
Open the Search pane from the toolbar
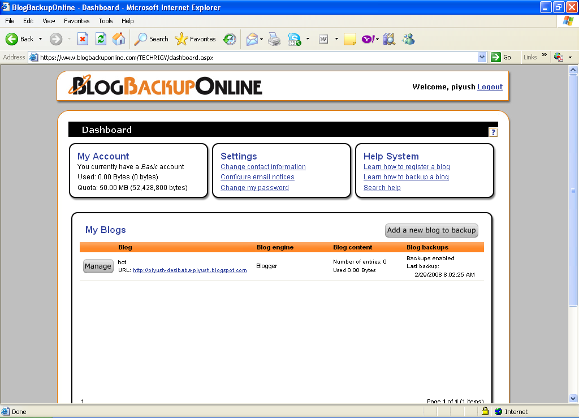point(151,39)
